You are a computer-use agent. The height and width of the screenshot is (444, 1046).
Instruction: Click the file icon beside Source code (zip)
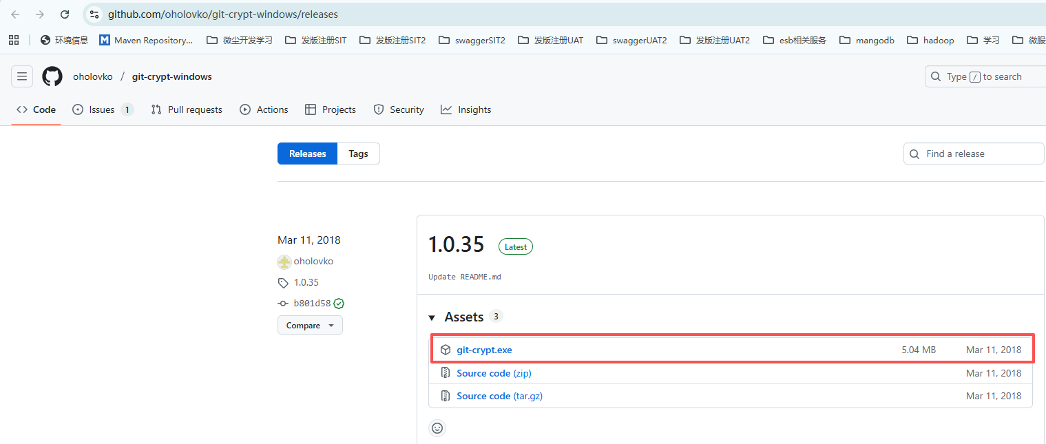(x=445, y=373)
